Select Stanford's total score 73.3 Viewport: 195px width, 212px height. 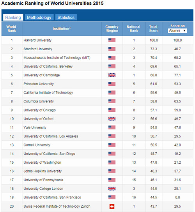coord(154,49)
